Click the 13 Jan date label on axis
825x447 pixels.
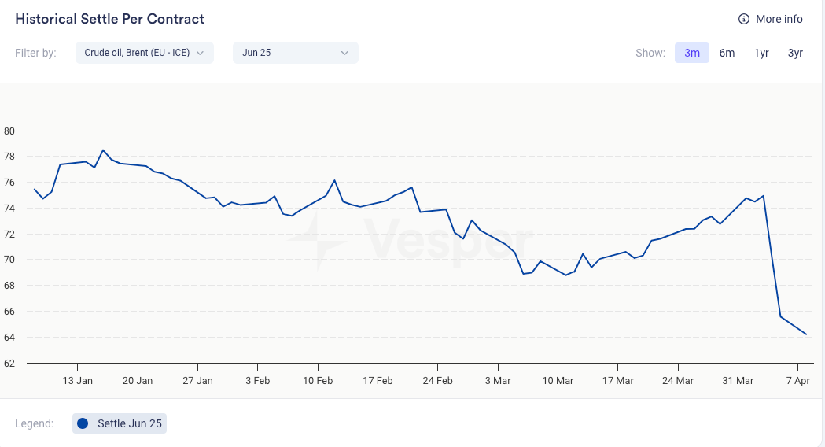[78, 381]
